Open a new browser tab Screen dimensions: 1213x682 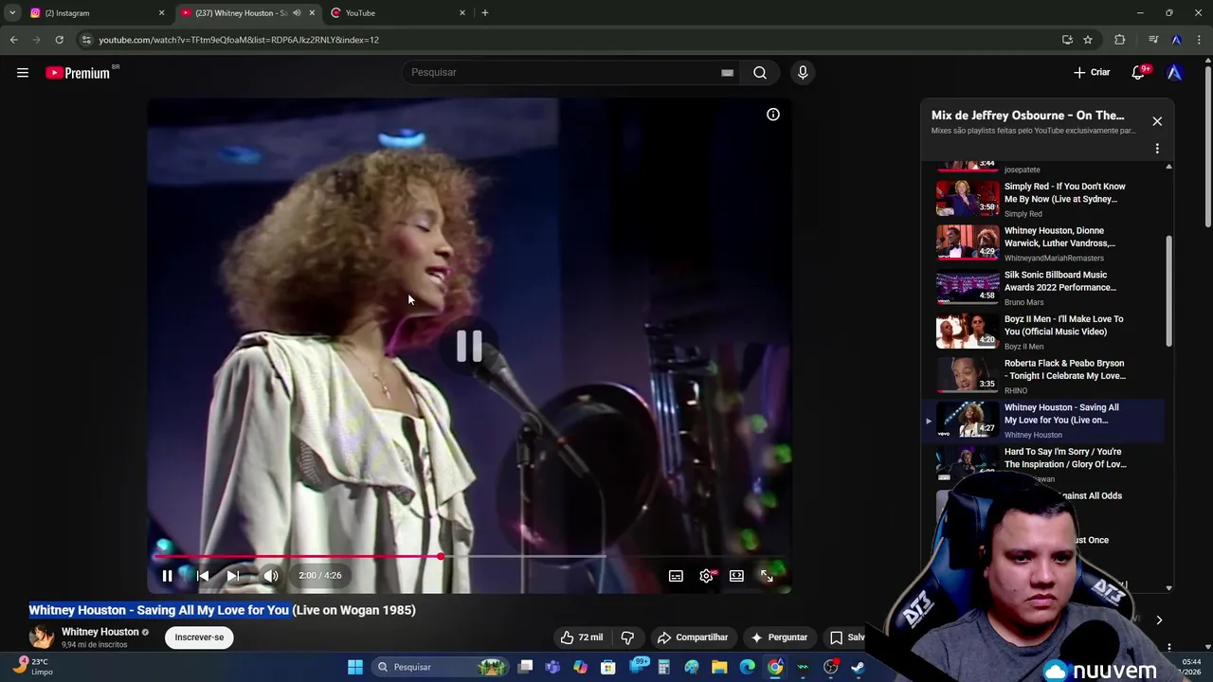485,13
